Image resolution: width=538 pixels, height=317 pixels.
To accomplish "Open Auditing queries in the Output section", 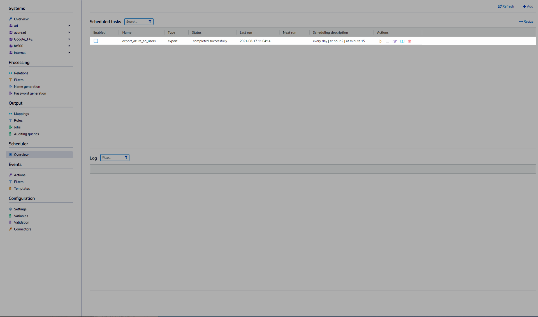I will click(26, 134).
